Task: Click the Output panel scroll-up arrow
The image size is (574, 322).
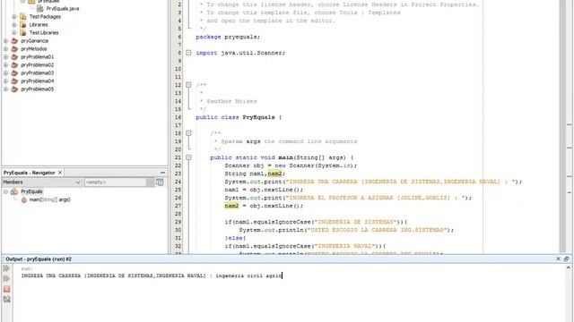Action: [568, 267]
